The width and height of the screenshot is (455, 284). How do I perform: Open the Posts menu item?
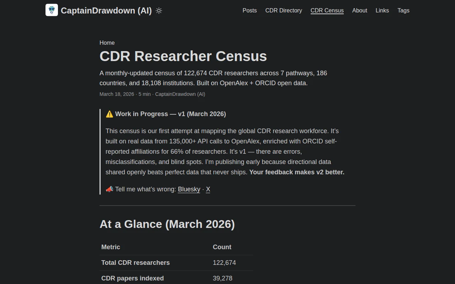250,11
